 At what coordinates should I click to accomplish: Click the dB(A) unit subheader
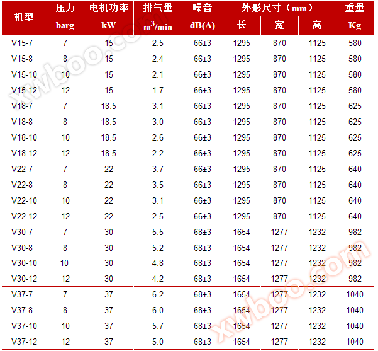[x=203, y=26]
